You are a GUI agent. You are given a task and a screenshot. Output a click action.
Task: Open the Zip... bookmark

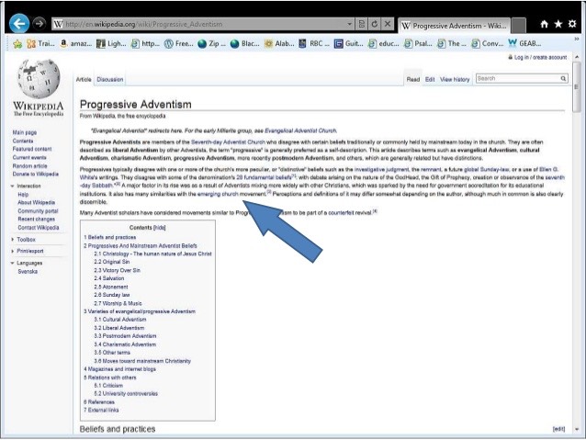click(212, 44)
